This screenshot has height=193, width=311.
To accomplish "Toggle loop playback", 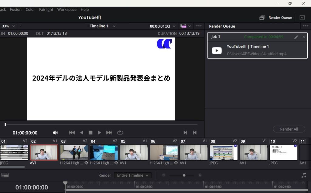I will tap(120, 132).
